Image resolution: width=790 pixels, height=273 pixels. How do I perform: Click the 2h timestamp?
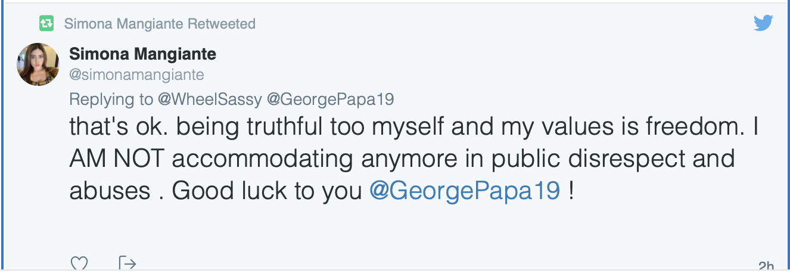tap(766, 265)
